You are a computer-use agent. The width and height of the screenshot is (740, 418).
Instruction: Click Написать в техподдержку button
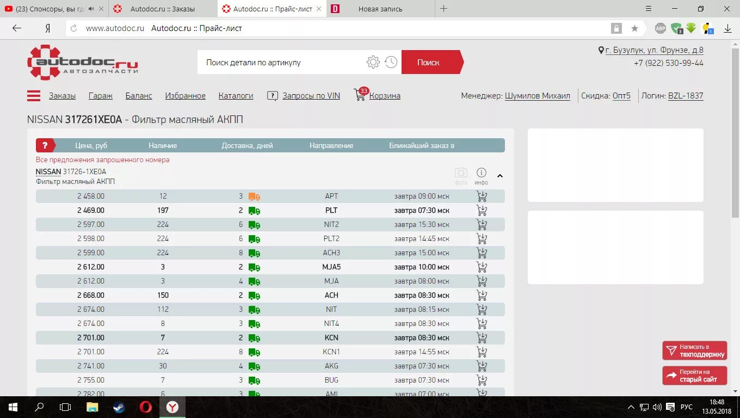(695, 351)
